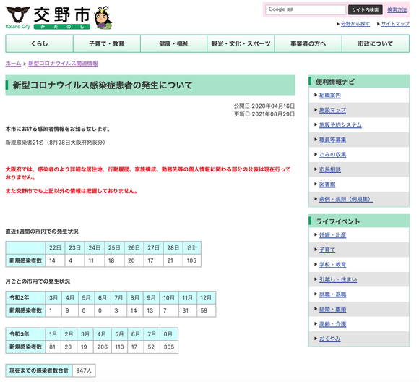Open the 引越し・住まい life event link
The width and height of the screenshot is (419, 382).
pyautogui.click(x=338, y=279)
